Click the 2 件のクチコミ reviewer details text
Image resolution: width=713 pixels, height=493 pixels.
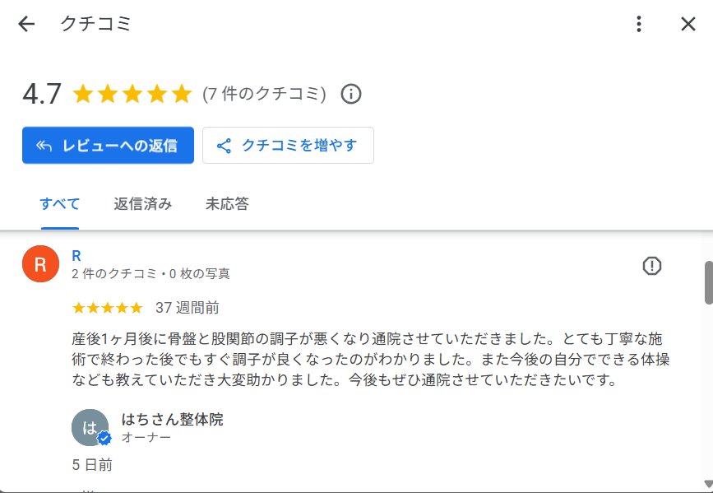[151, 274]
